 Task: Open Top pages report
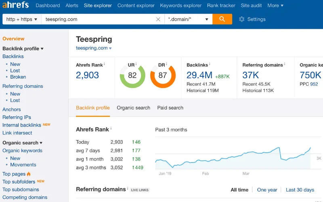pyautogui.click(x=14, y=174)
